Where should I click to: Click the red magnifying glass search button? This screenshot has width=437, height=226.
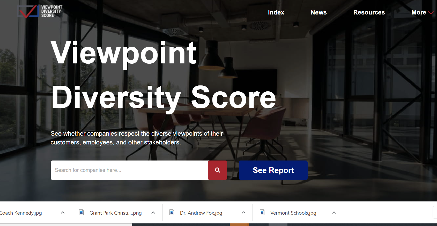click(x=217, y=170)
